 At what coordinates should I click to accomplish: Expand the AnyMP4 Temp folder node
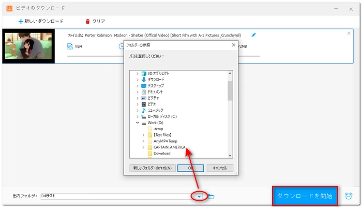click(x=143, y=141)
